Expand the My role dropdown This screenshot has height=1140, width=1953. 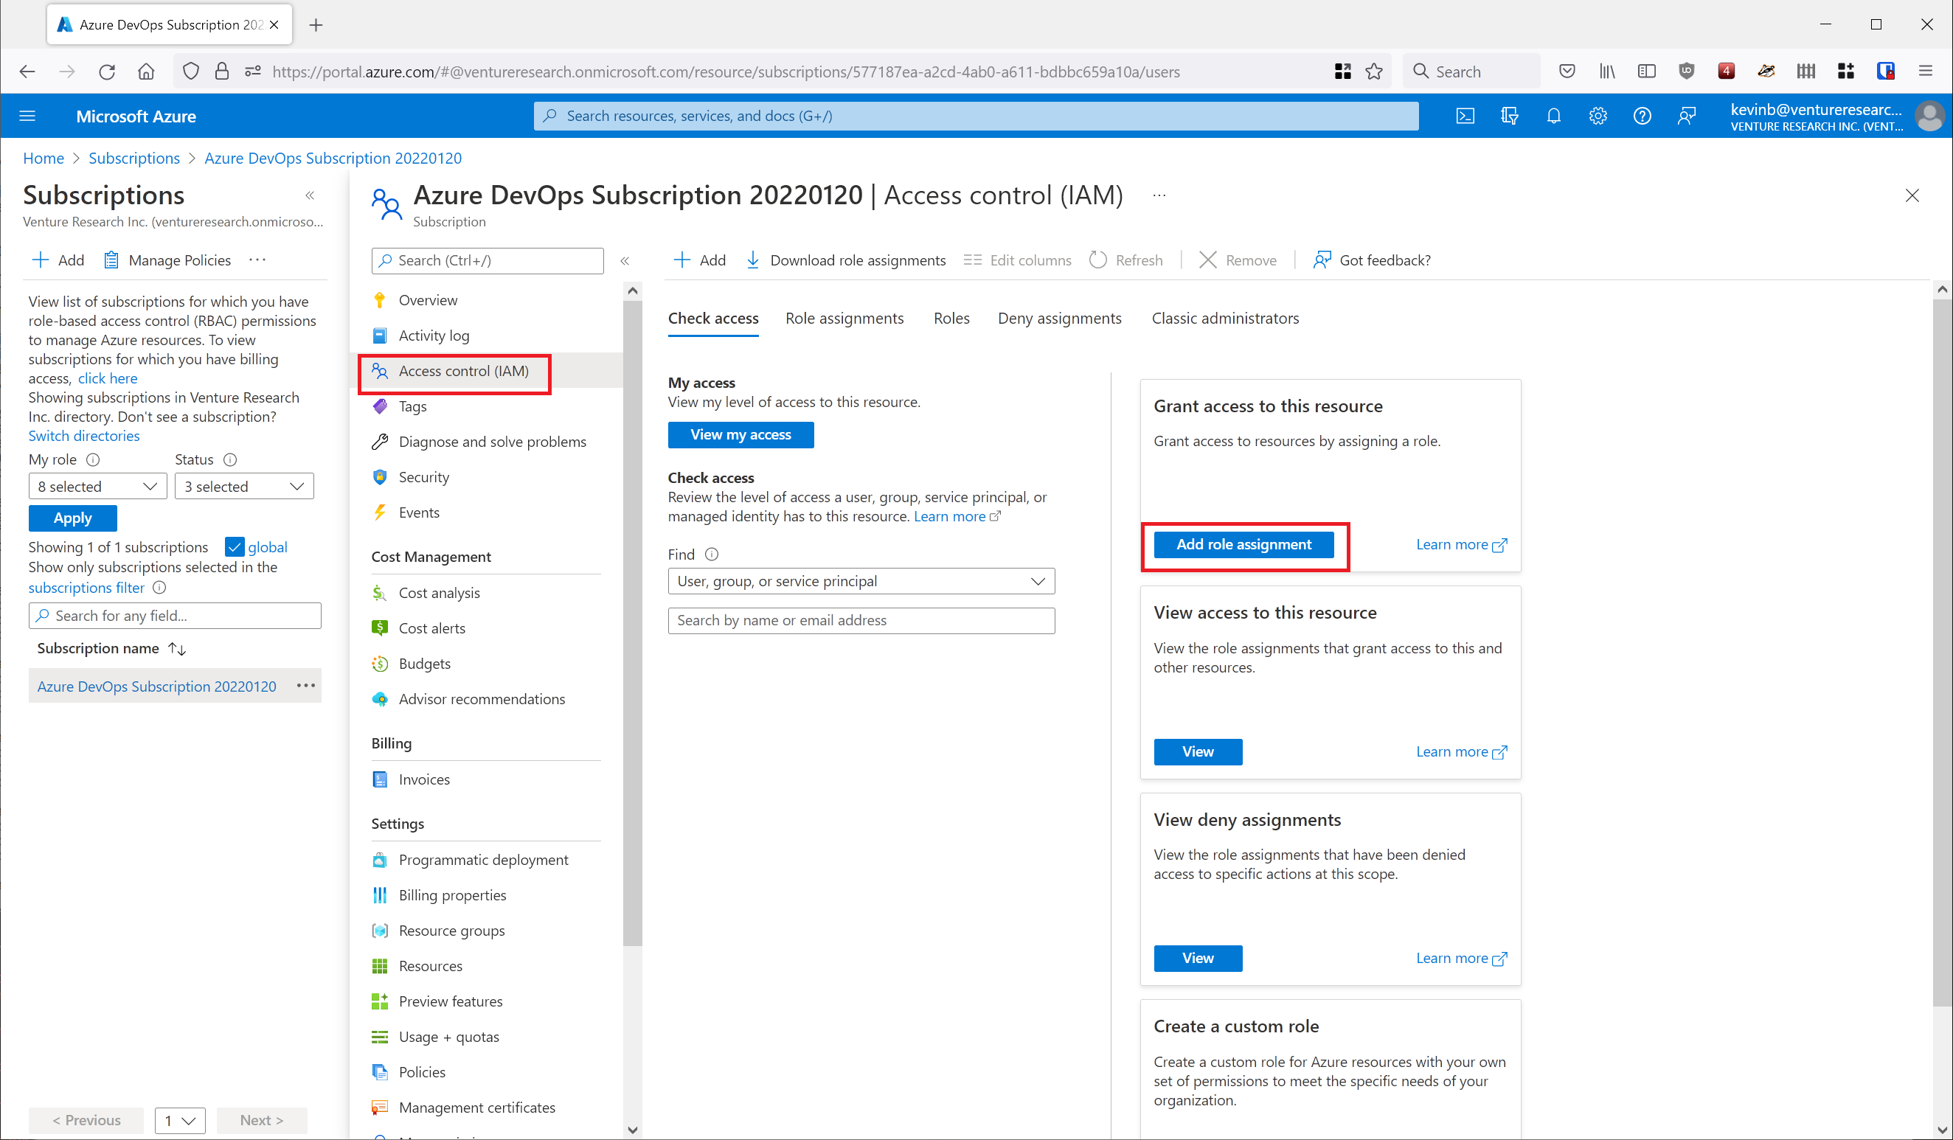click(x=97, y=487)
